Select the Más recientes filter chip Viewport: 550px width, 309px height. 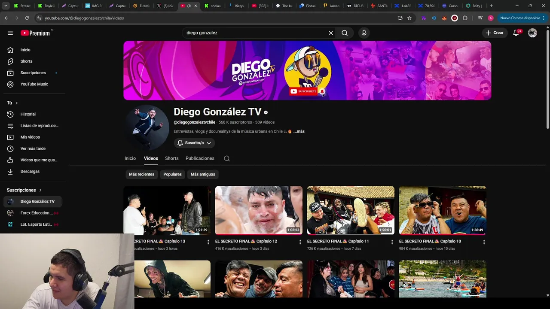click(141, 174)
